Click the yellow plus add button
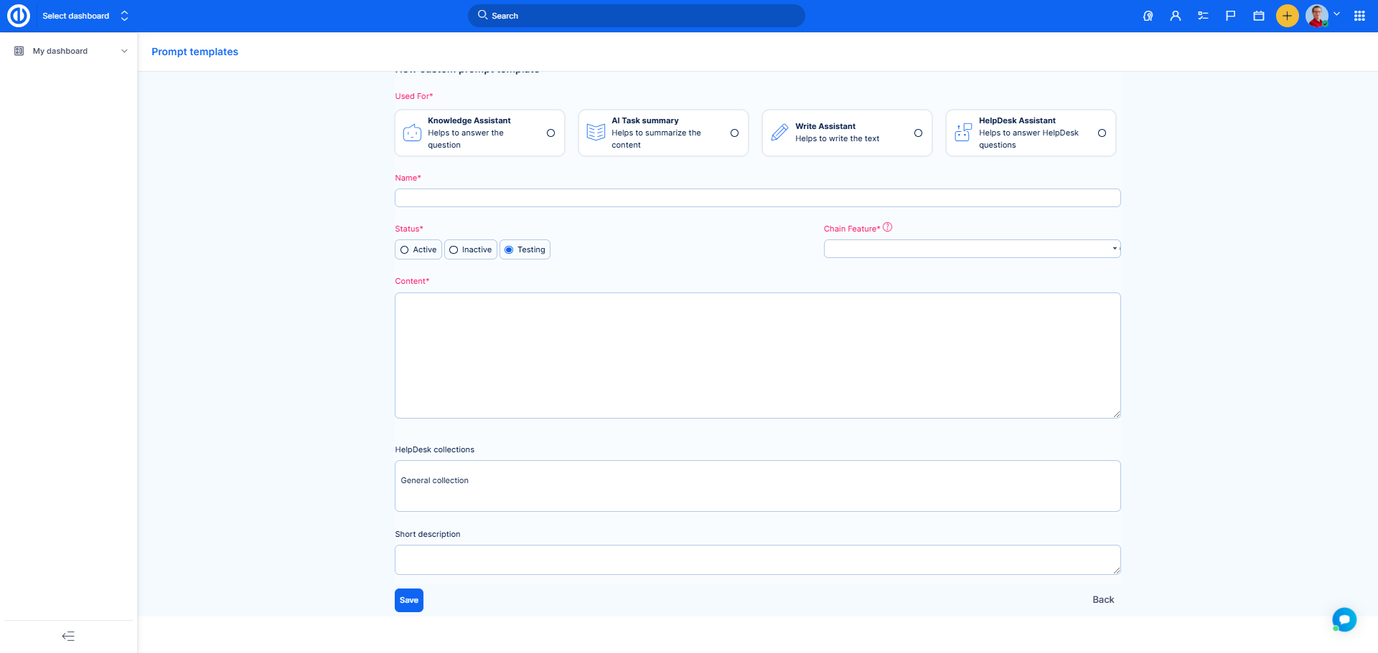Screen dimensions: 1378x653 (x=1287, y=16)
